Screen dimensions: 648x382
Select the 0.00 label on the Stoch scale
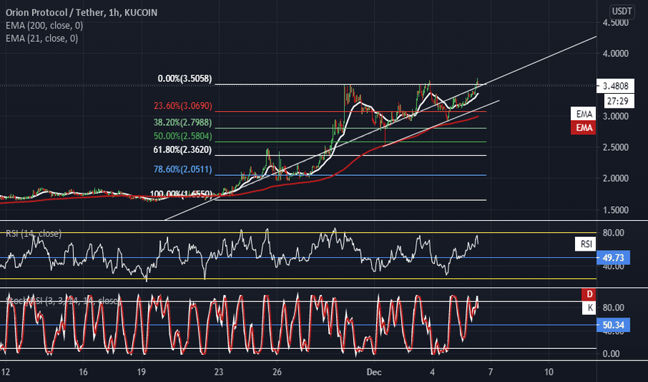coord(611,354)
